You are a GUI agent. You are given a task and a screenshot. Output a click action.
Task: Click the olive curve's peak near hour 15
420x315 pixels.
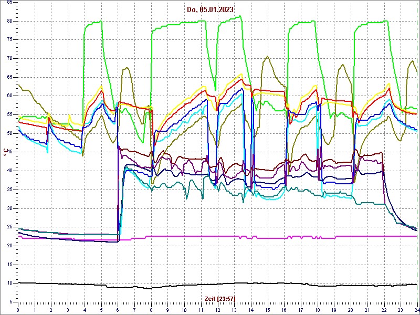pyautogui.click(x=267, y=57)
